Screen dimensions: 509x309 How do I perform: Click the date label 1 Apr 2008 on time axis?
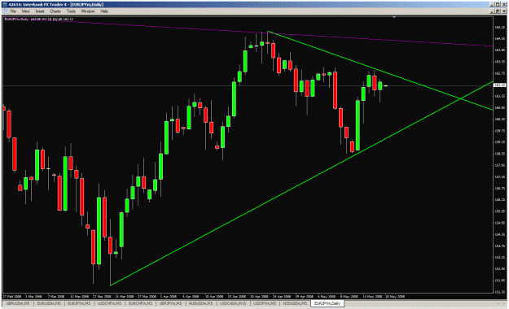pyautogui.click(x=168, y=296)
